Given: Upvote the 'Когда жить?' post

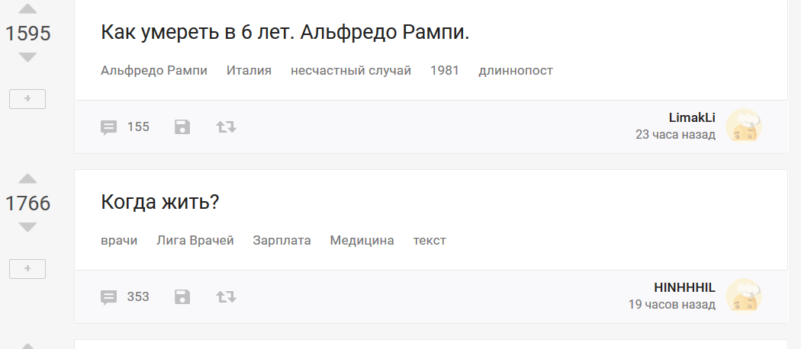Looking at the screenshot, I should click(27, 179).
